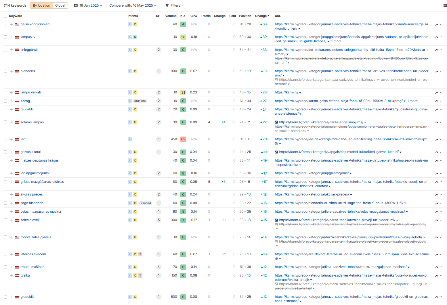Select the checkbox for solārās lampas

[x=5, y=122]
